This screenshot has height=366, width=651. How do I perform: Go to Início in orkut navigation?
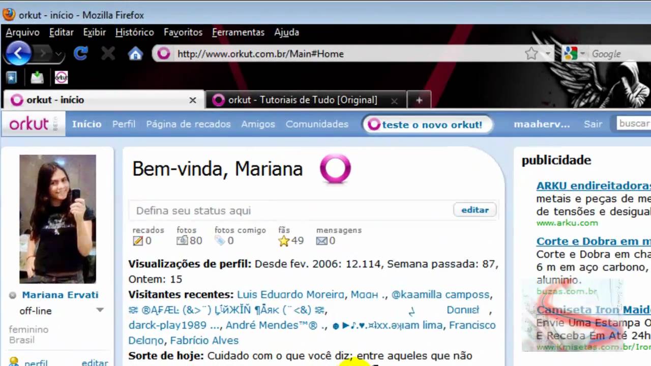point(86,124)
